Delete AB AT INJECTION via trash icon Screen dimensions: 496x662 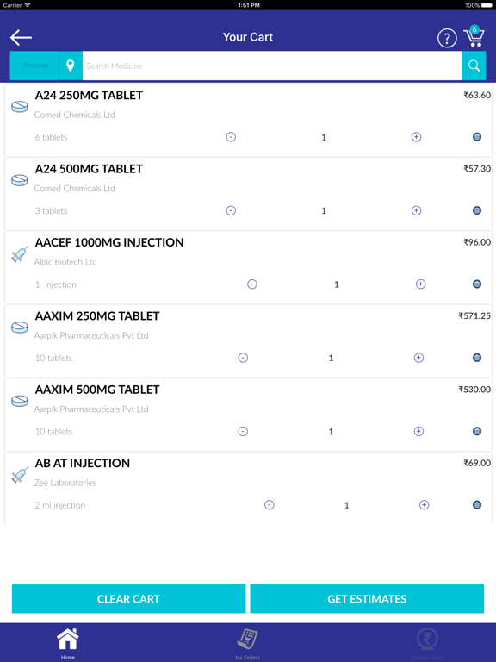pyautogui.click(x=477, y=505)
